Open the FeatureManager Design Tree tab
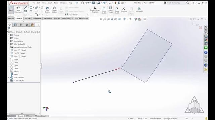The height and width of the screenshot is (120, 215). click(x=10, y=25)
